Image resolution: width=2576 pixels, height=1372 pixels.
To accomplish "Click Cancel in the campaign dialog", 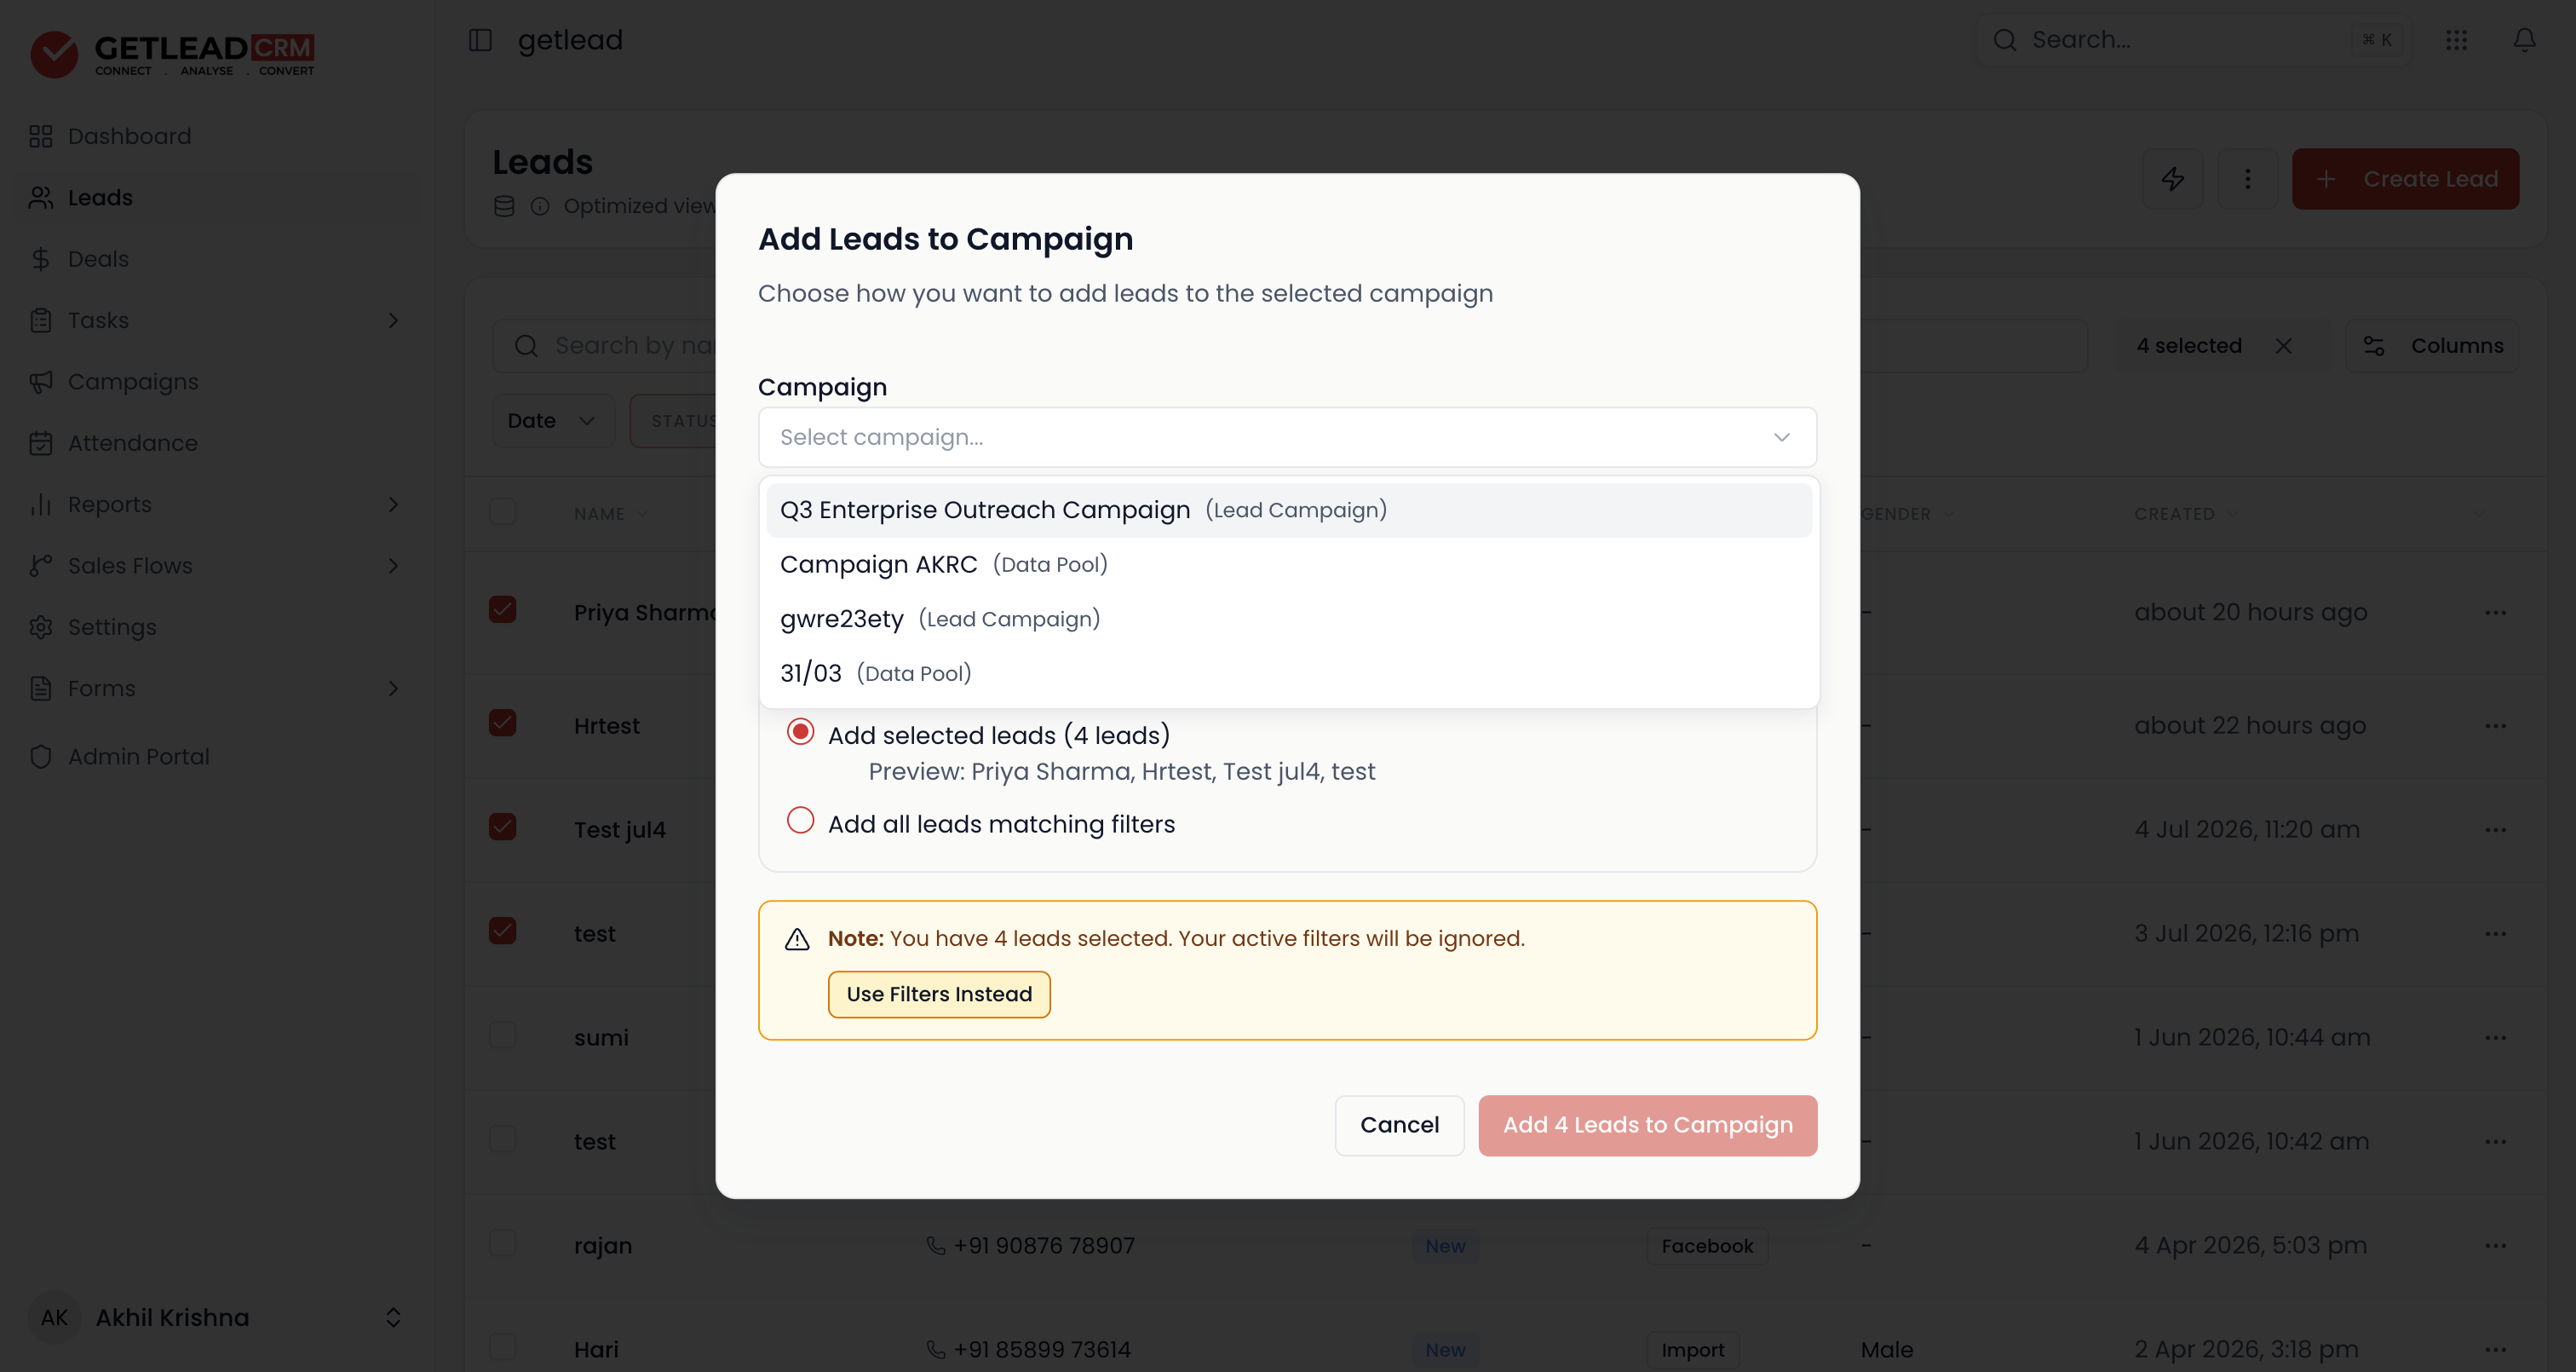I will (1399, 1126).
